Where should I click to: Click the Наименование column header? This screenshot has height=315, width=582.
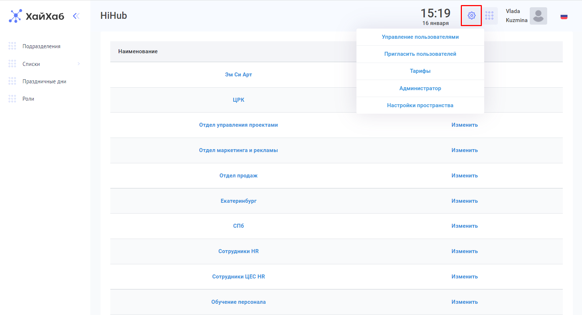tap(138, 51)
